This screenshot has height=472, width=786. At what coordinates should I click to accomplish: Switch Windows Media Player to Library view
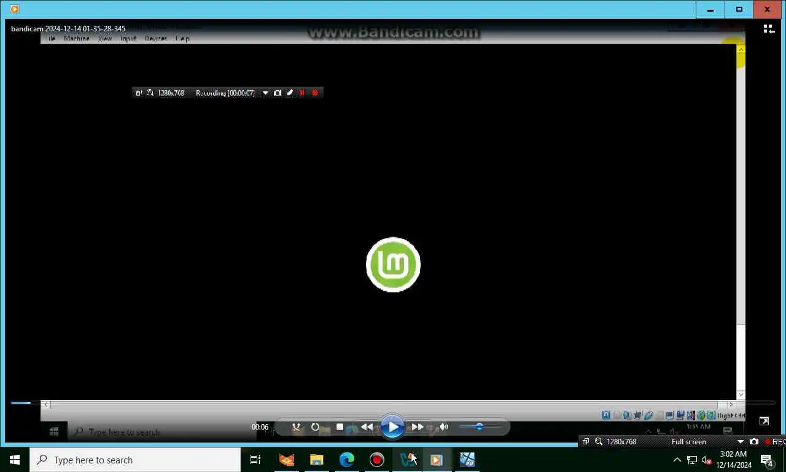click(768, 29)
